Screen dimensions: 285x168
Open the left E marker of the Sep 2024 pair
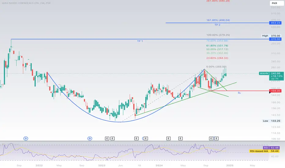point(211,139)
